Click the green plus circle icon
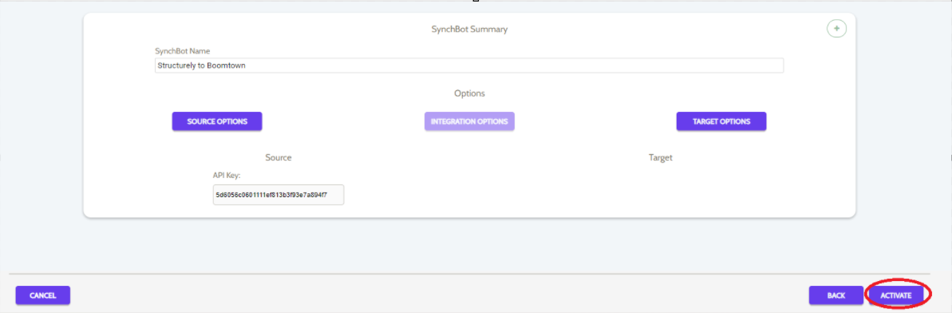952x313 pixels. (836, 29)
